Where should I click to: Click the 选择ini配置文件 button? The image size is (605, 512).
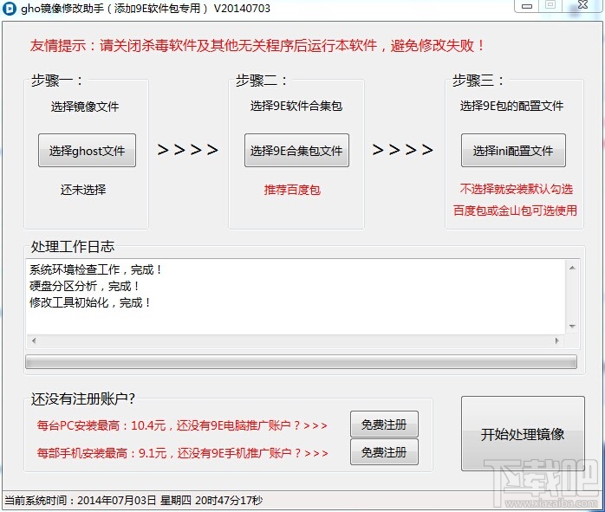pyautogui.click(x=513, y=151)
